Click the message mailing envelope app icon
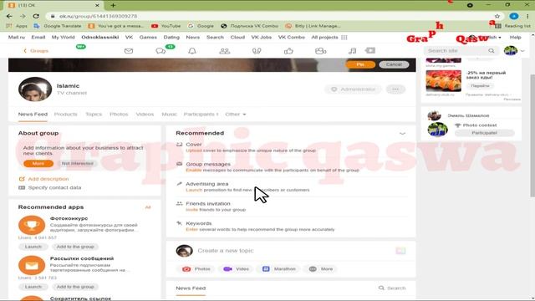The height and width of the screenshot is (301, 535). (32, 265)
